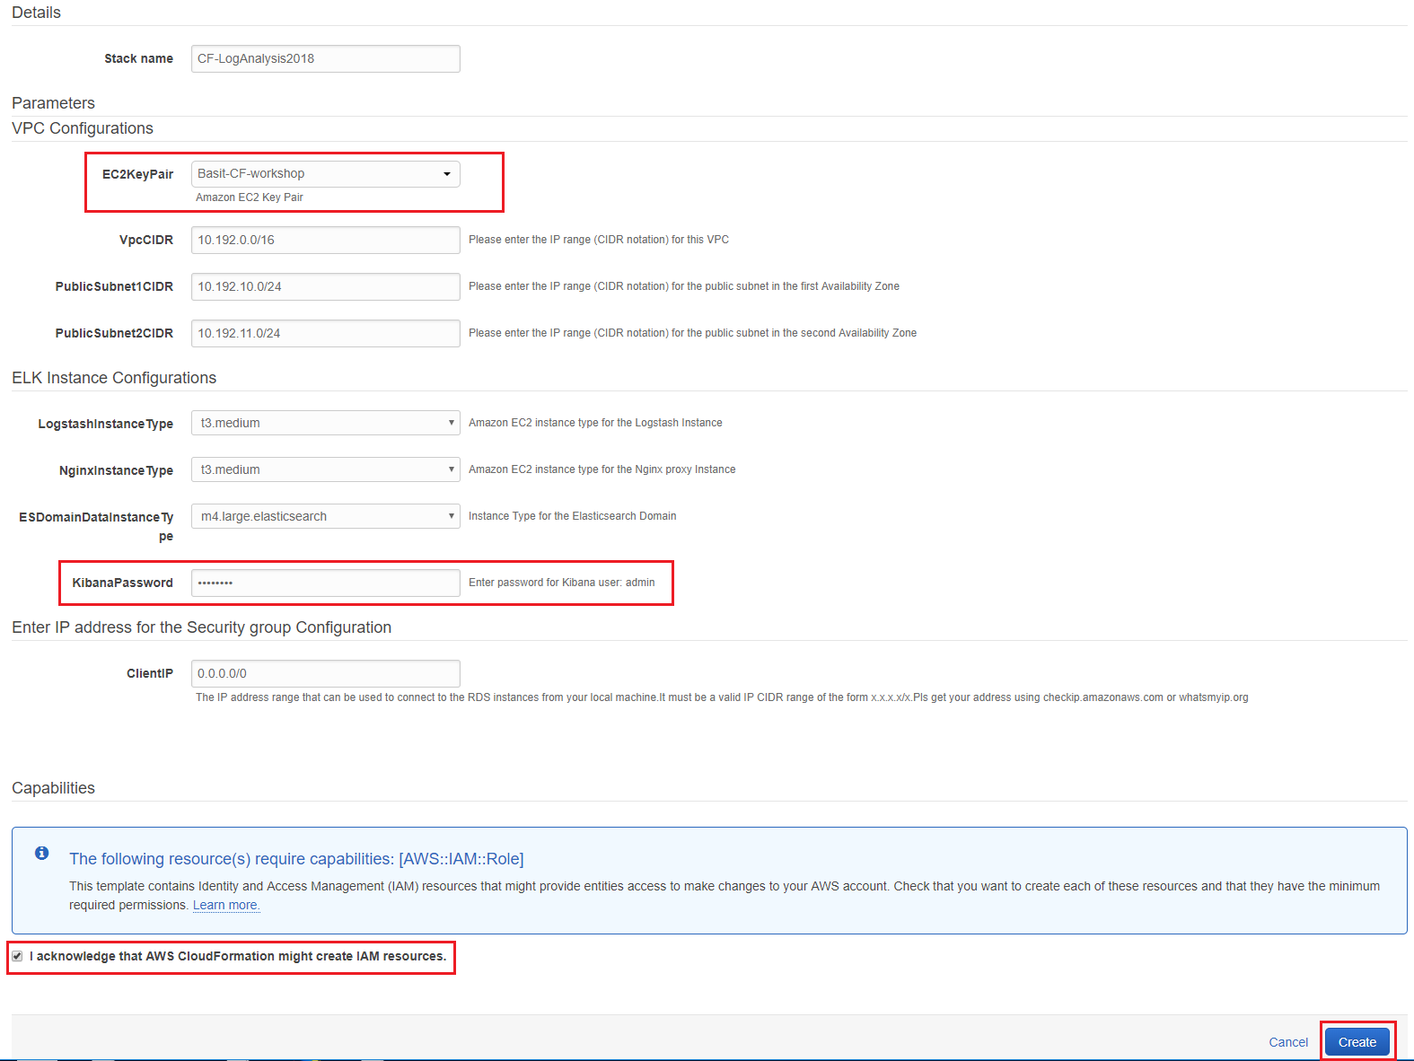Screen dimensions: 1414x1061
Task: Click the PublicSubnet1CIDR input field
Action: [x=326, y=286]
